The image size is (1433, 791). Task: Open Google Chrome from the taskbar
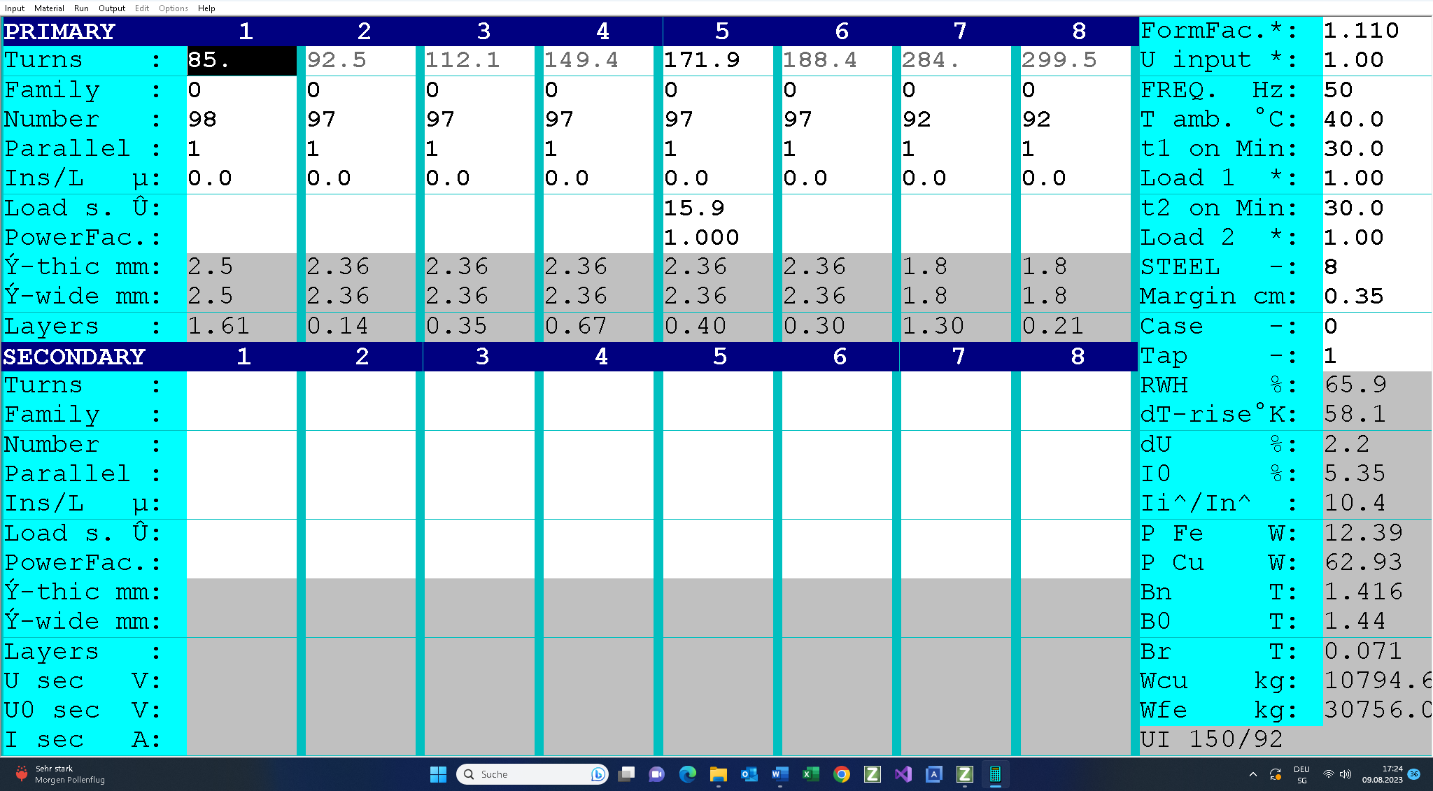tap(841, 774)
